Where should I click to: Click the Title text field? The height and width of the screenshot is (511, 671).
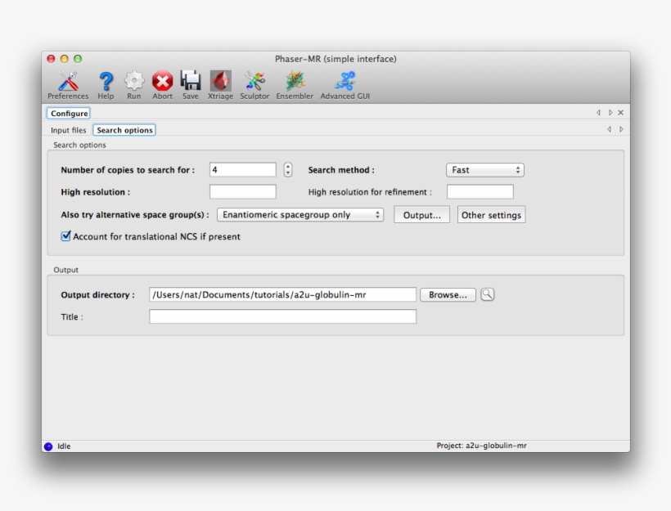(x=282, y=316)
